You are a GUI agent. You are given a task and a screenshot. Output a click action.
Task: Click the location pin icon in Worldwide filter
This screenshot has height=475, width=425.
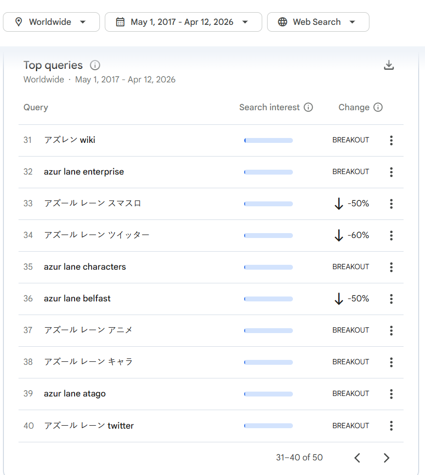pos(19,22)
